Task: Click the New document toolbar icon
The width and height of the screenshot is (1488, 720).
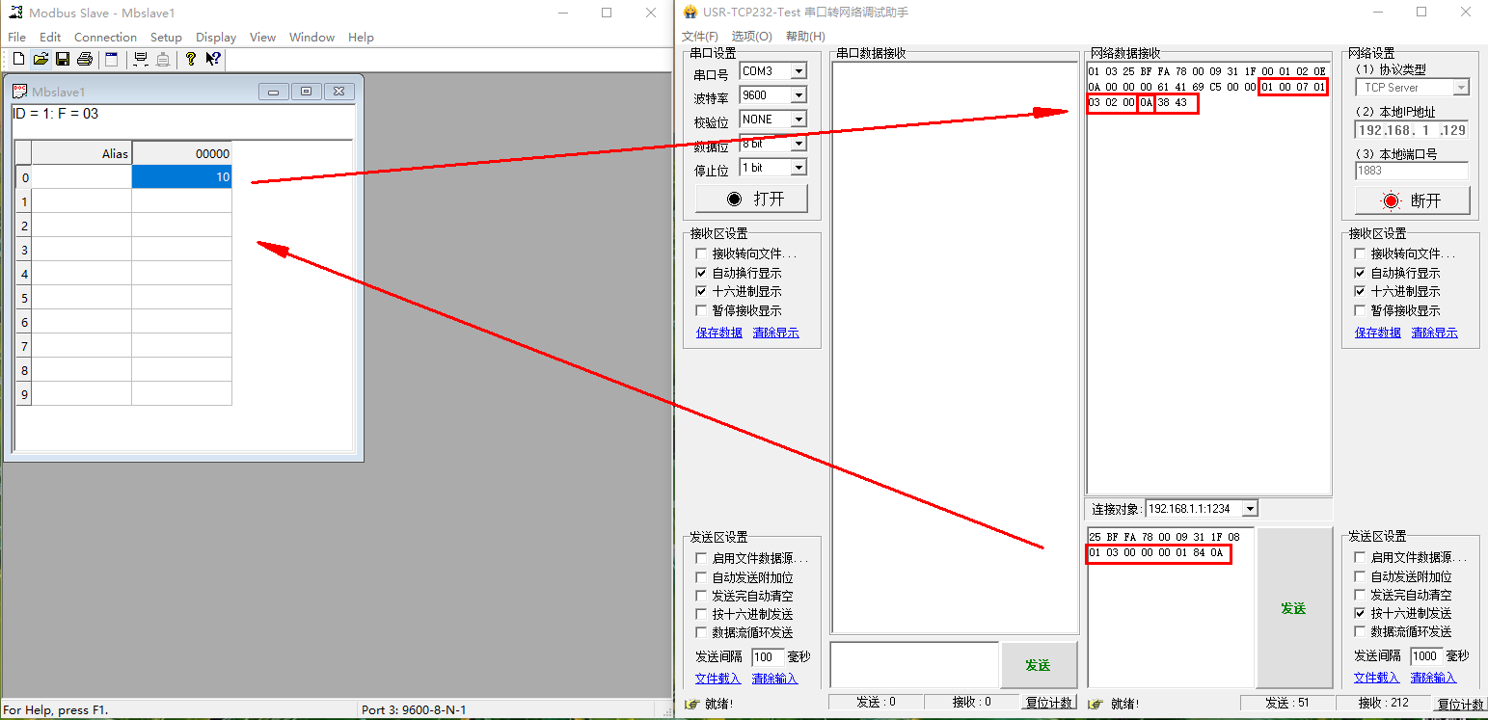Action: tap(18, 60)
